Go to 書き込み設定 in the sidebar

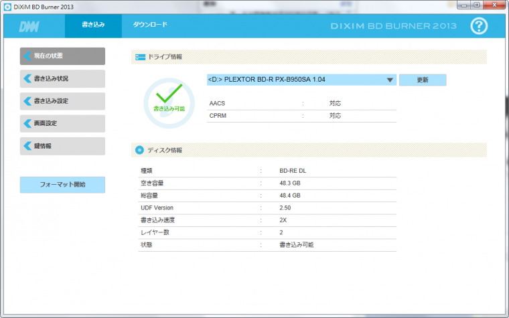tap(62, 102)
